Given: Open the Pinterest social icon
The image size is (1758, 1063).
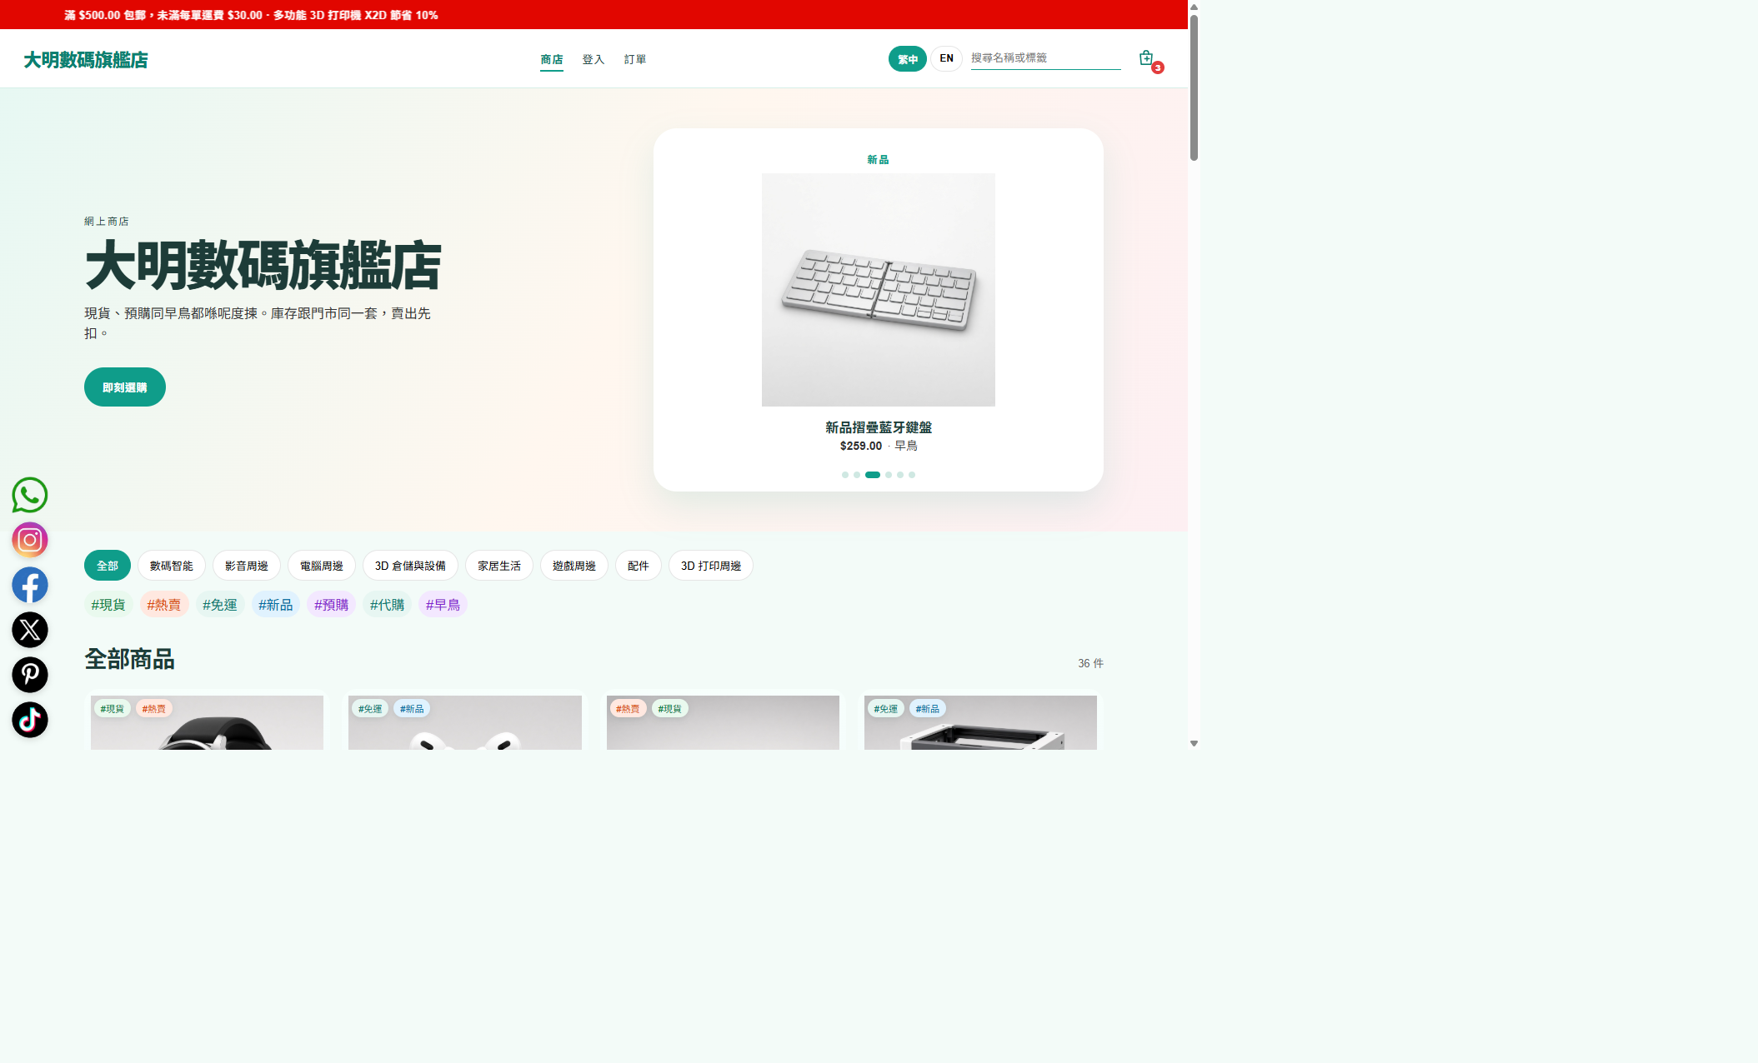Looking at the screenshot, I should coord(30,676).
